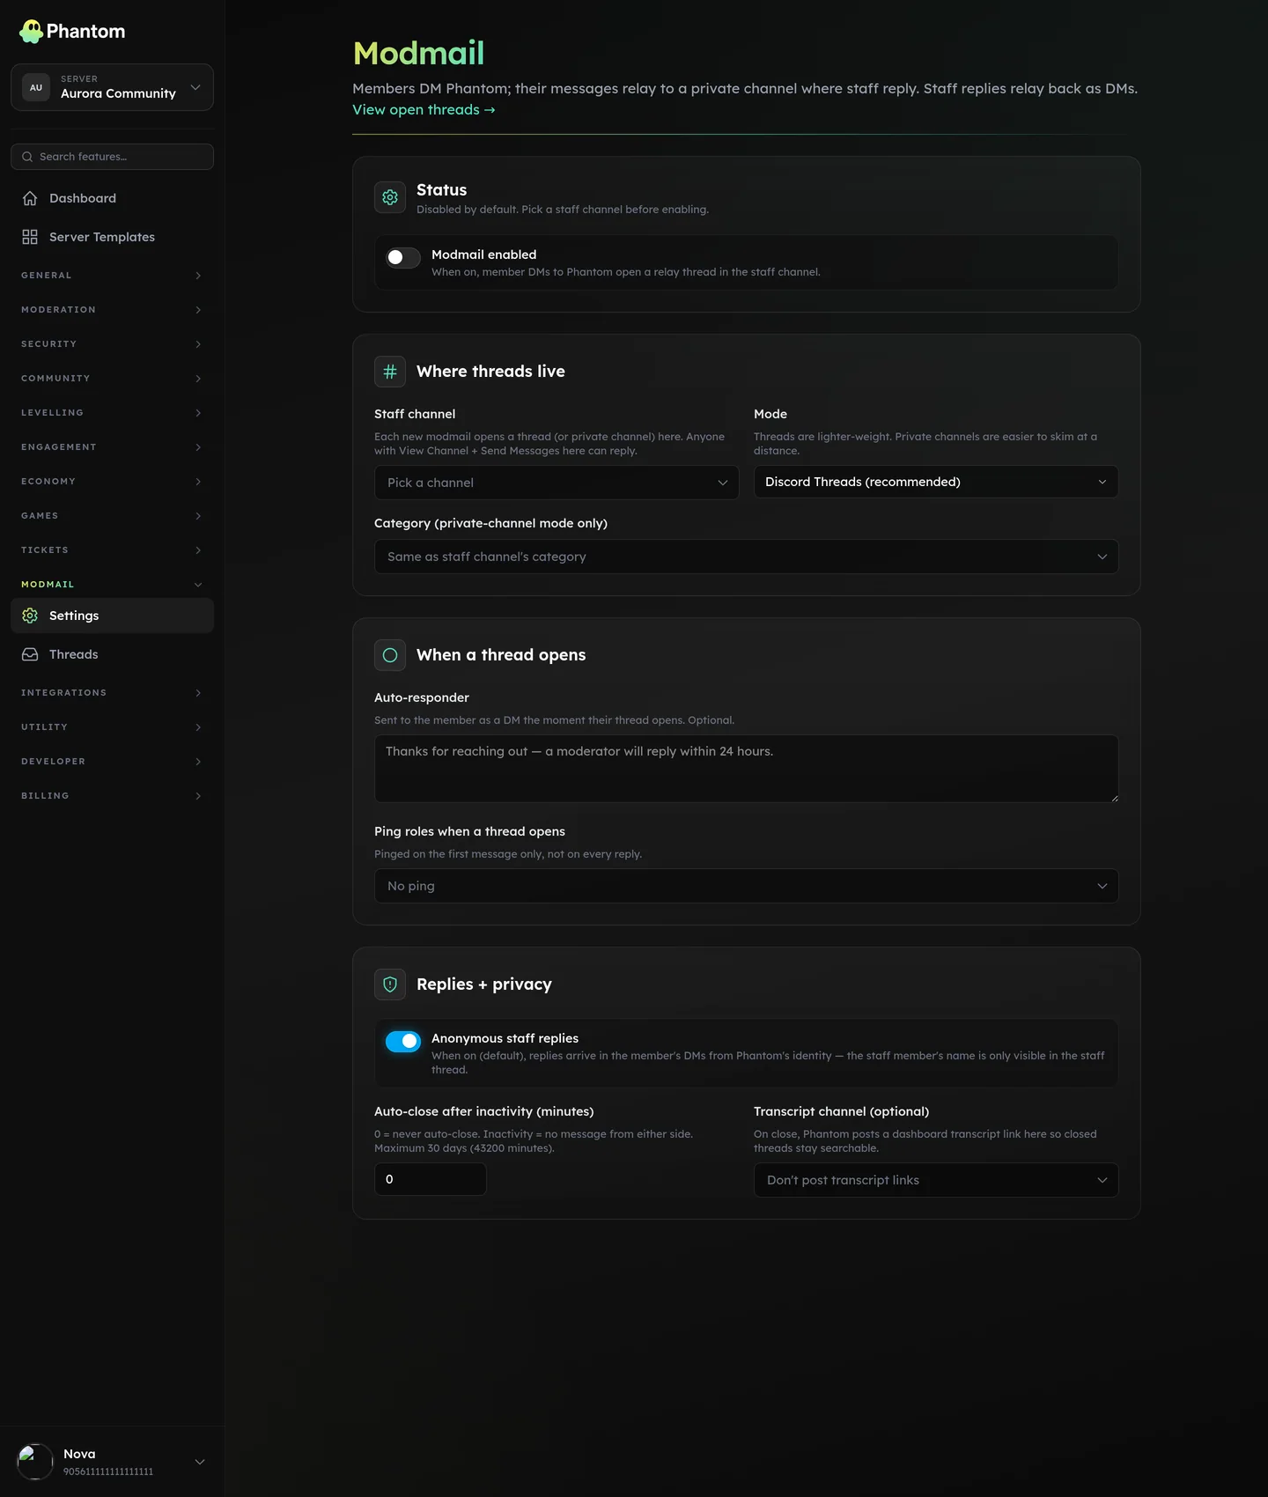Screen dimensions: 1268x1497
Task: Go to Dashboard in the sidebar
Action: pyautogui.click(x=112, y=198)
